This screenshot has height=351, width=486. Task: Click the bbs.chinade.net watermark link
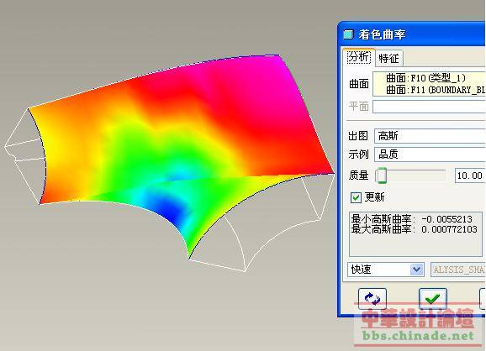point(418,336)
